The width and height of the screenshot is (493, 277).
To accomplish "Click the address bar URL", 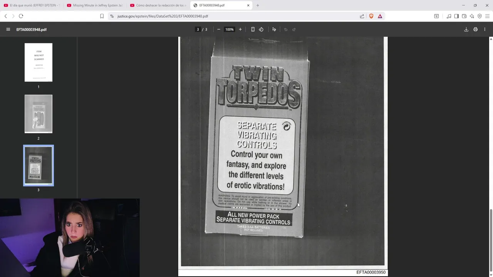I will [x=163, y=16].
